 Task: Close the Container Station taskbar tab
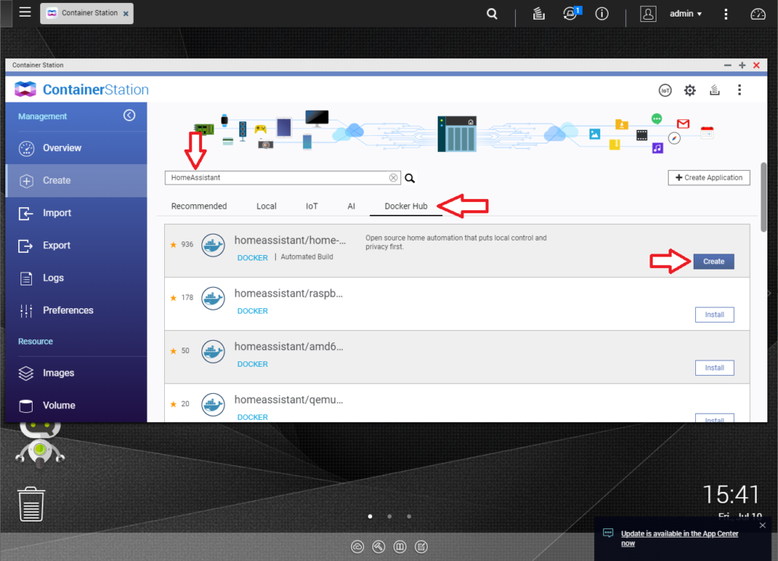click(126, 14)
